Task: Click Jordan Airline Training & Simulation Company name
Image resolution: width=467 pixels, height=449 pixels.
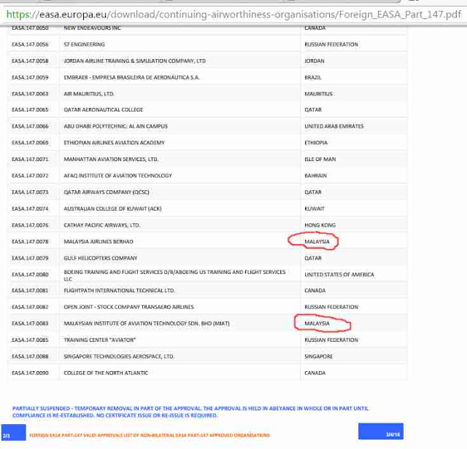Action: click(134, 60)
